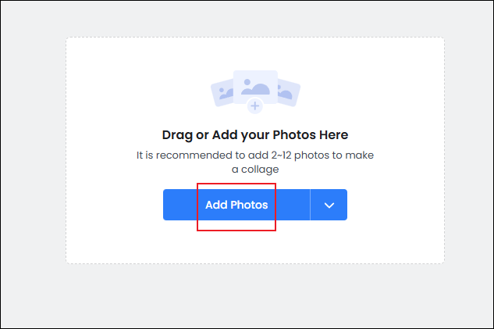Image resolution: width=494 pixels, height=329 pixels.
Task: Click the sun dot in the center photo card
Action: (x=247, y=80)
